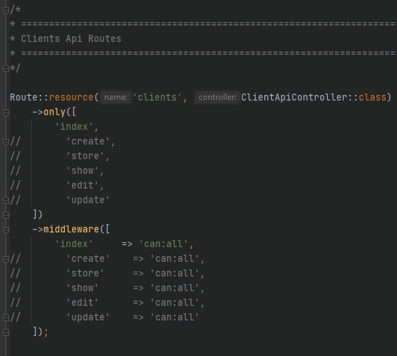Click 'index' string inside the only array
The height and width of the screenshot is (356, 397).
74,126
